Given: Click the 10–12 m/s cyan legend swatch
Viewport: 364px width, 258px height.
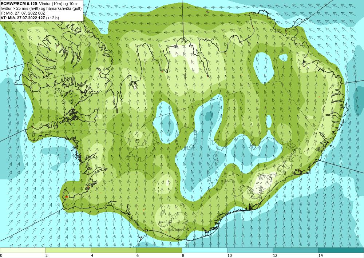Looking at the screenshot, I should pos(250,250).
